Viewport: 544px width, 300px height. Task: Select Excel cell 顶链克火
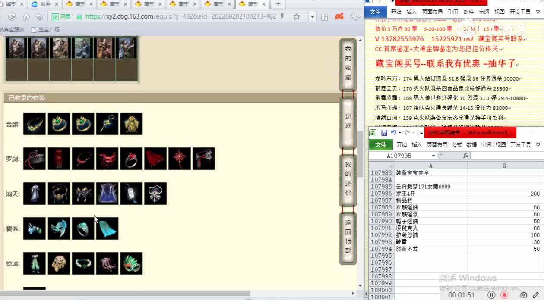431,228
